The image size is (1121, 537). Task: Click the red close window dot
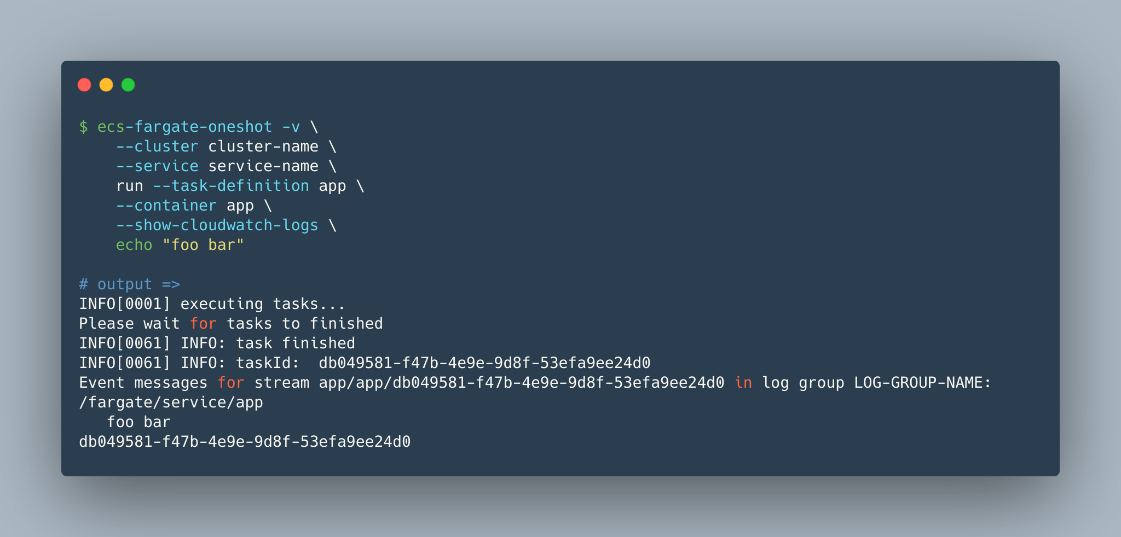(x=84, y=85)
